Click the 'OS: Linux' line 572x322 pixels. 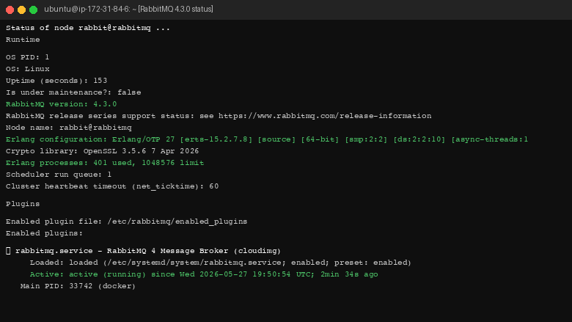pos(28,69)
